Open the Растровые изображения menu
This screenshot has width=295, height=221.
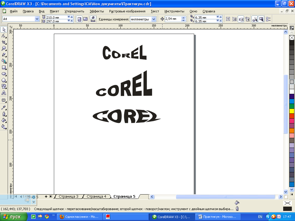127,11
